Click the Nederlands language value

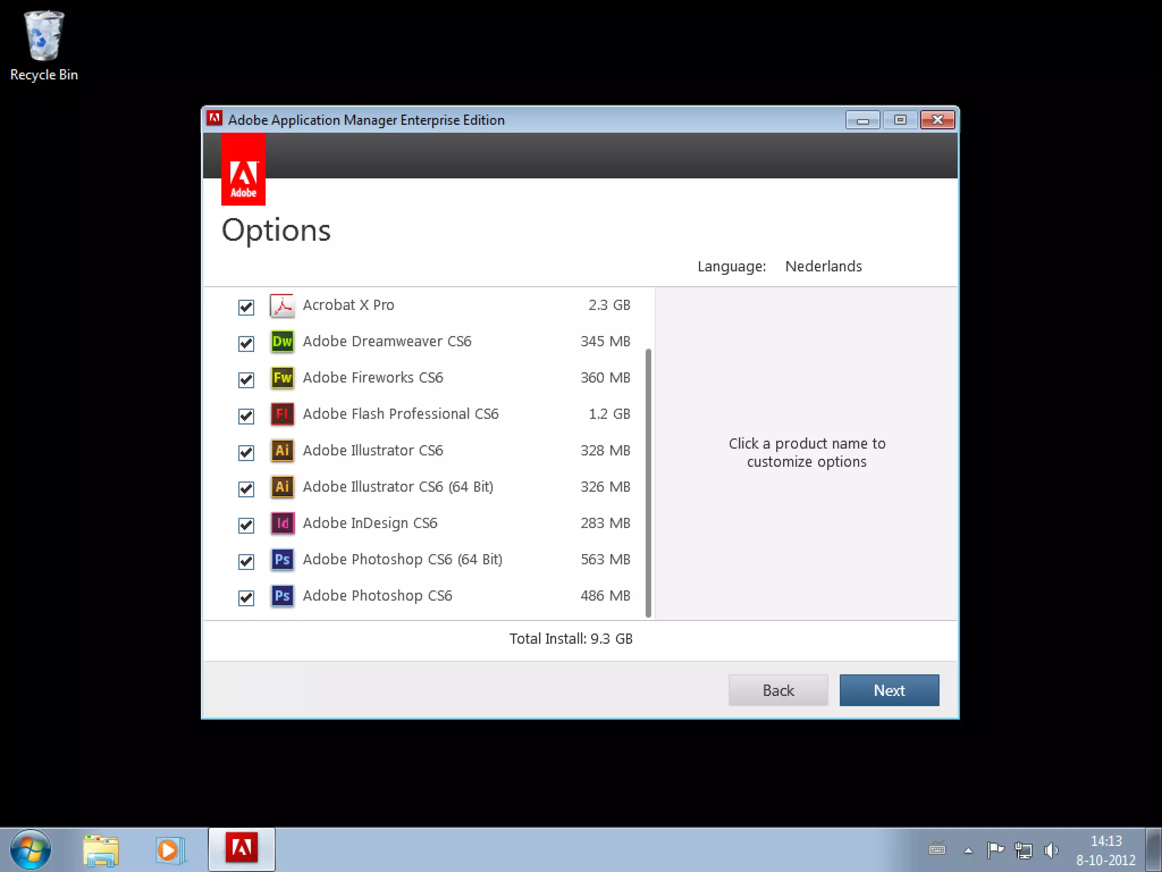[x=823, y=266]
